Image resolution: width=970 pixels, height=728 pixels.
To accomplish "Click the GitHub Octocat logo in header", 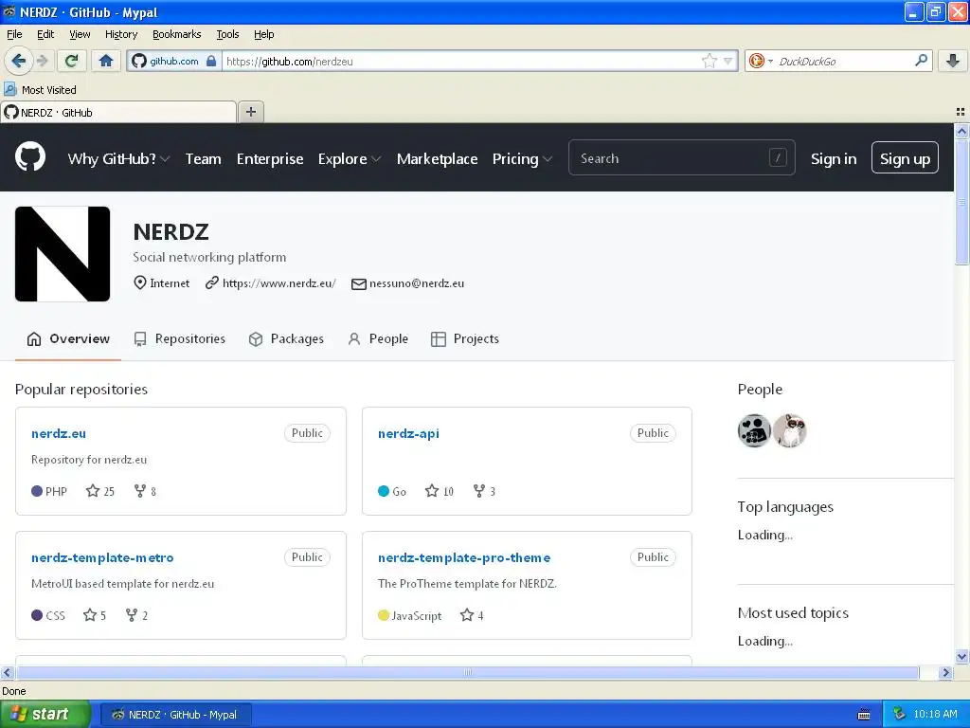I will (30, 156).
